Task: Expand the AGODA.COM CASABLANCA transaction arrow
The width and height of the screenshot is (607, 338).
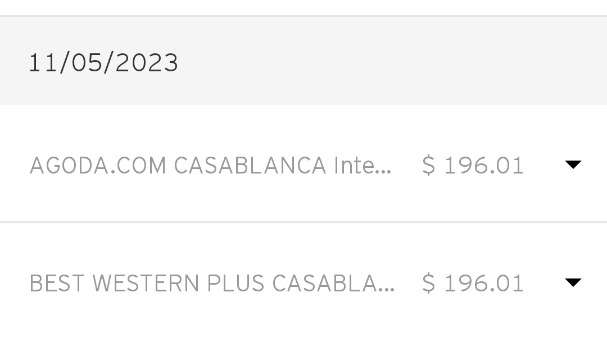Action: [x=573, y=165]
